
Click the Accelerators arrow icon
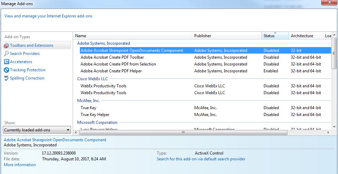coord(6,62)
